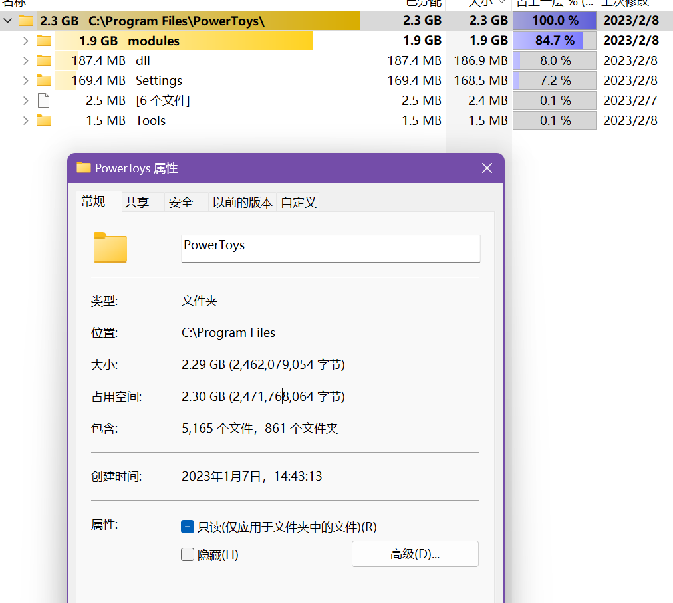
Task: Click the modules folder icon
Action: 44,41
